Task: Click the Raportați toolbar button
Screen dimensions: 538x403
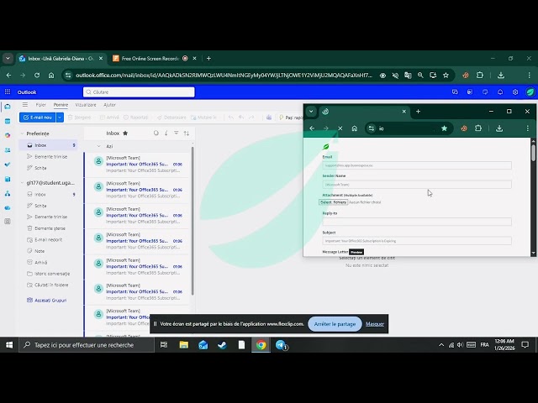Action: [x=135, y=118]
